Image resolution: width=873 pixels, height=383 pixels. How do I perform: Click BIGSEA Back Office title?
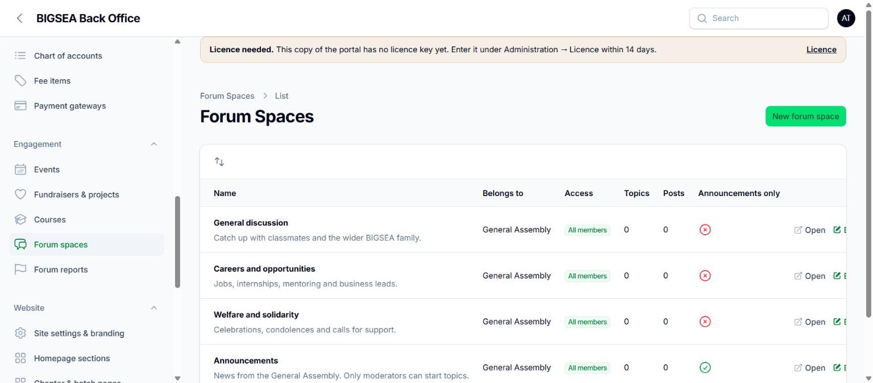pos(88,18)
